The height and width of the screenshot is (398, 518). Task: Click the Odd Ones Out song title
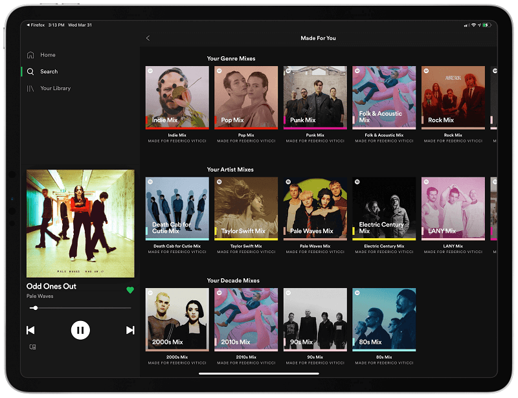pyautogui.click(x=51, y=286)
